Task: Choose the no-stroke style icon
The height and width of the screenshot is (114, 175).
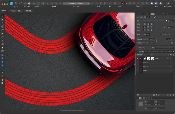Action: click(145, 17)
